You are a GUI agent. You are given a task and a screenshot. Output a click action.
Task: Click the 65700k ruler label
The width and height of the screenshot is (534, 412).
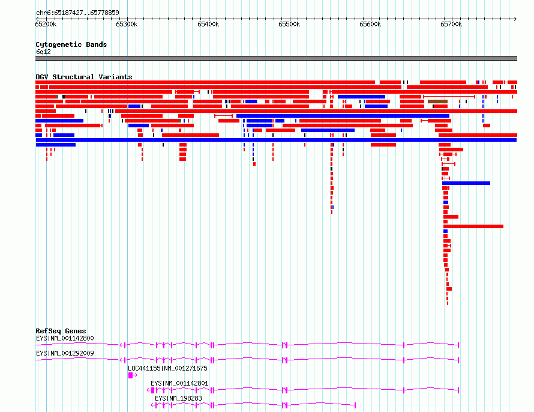pyautogui.click(x=452, y=24)
